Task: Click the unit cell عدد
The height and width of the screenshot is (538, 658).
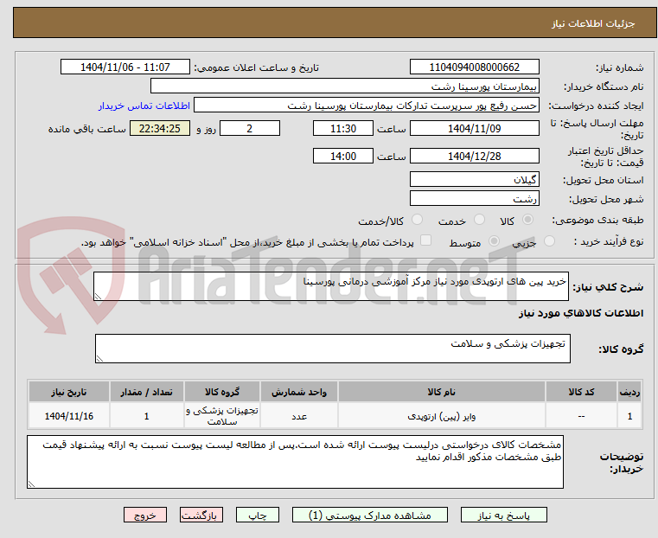Action: (299, 416)
